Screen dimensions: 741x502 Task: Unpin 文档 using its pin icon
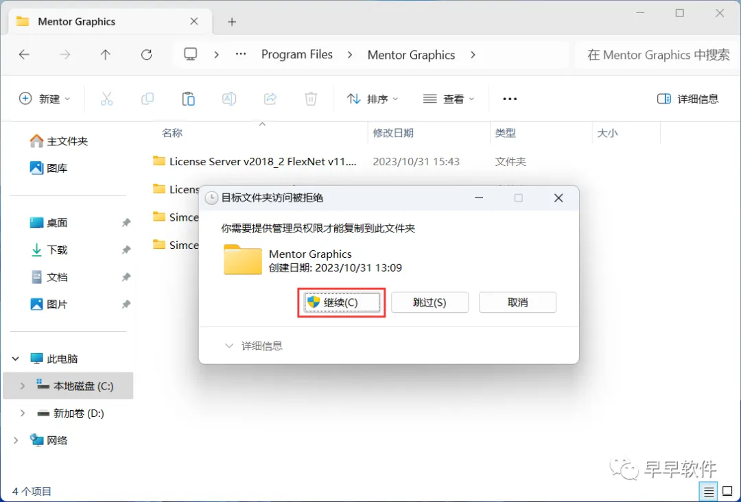[126, 277]
